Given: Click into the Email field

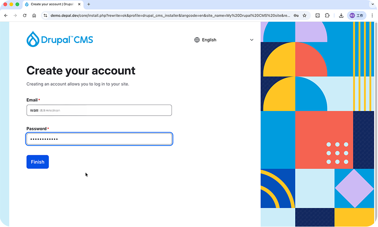Looking at the screenshot, I should 99,110.
